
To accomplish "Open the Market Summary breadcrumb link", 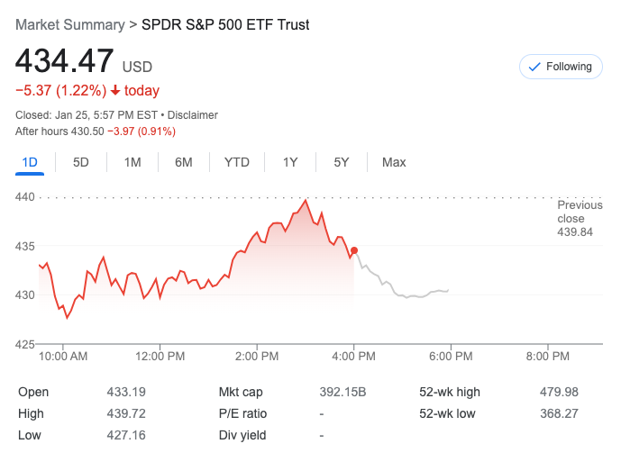I will pos(68,24).
